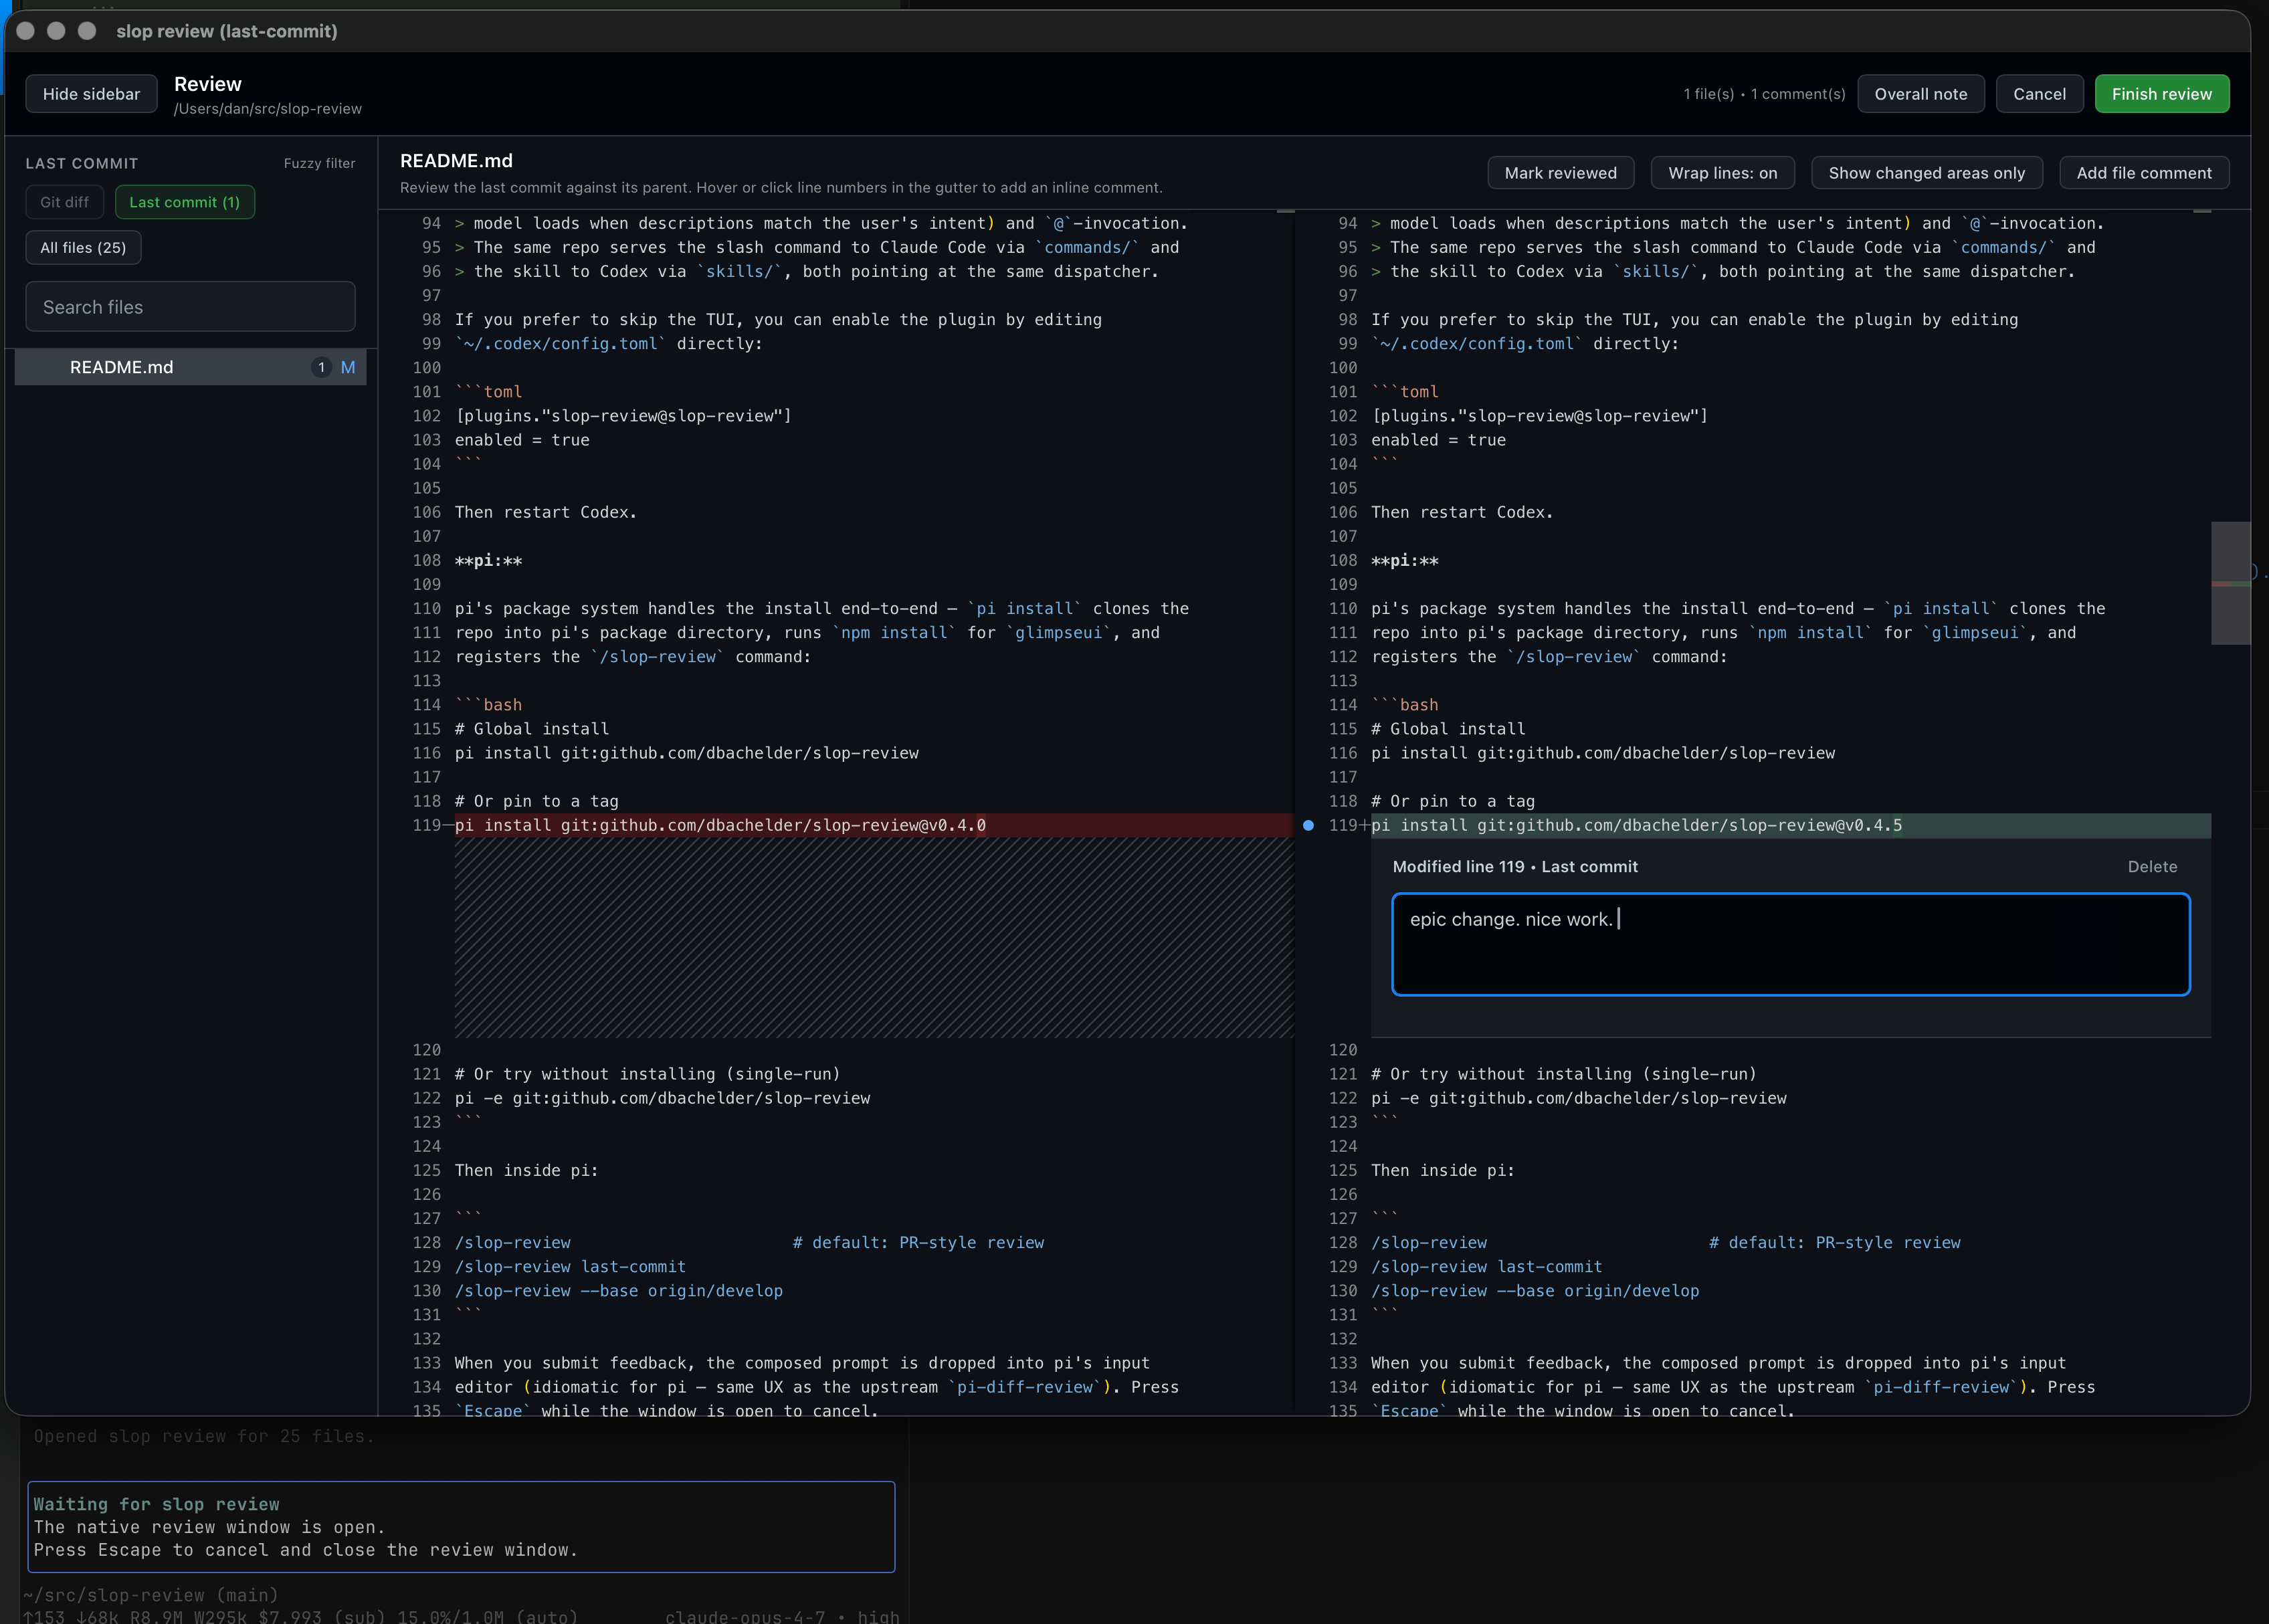Click '# Or pin to a tag' in right pane
The height and width of the screenshot is (1624, 2269).
click(x=1452, y=801)
